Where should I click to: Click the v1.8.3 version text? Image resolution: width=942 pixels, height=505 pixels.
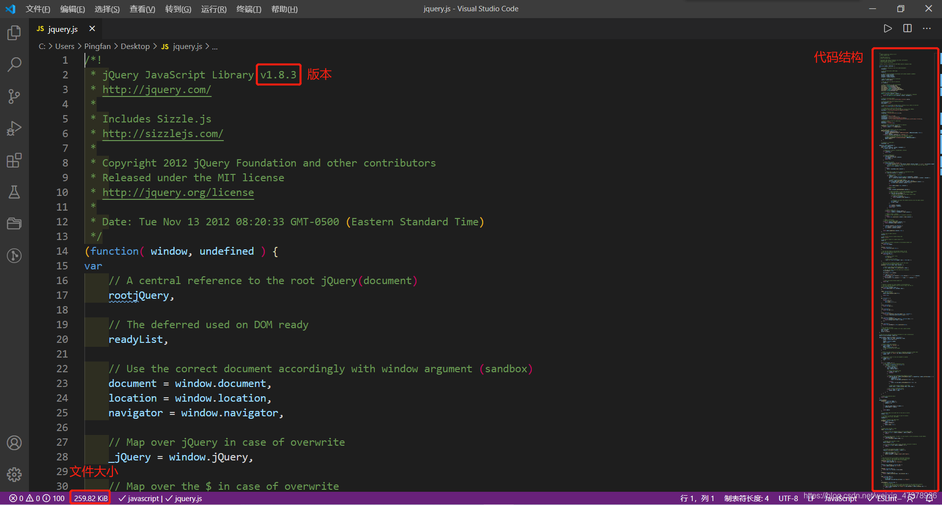pyautogui.click(x=278, y=75)
